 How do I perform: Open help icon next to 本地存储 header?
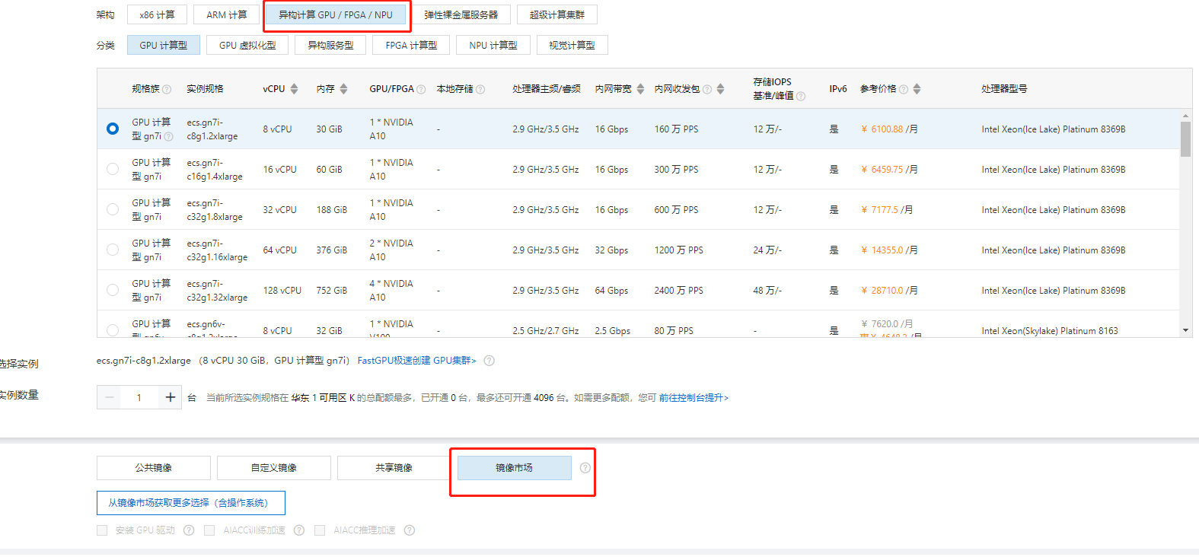pos(480,89)
